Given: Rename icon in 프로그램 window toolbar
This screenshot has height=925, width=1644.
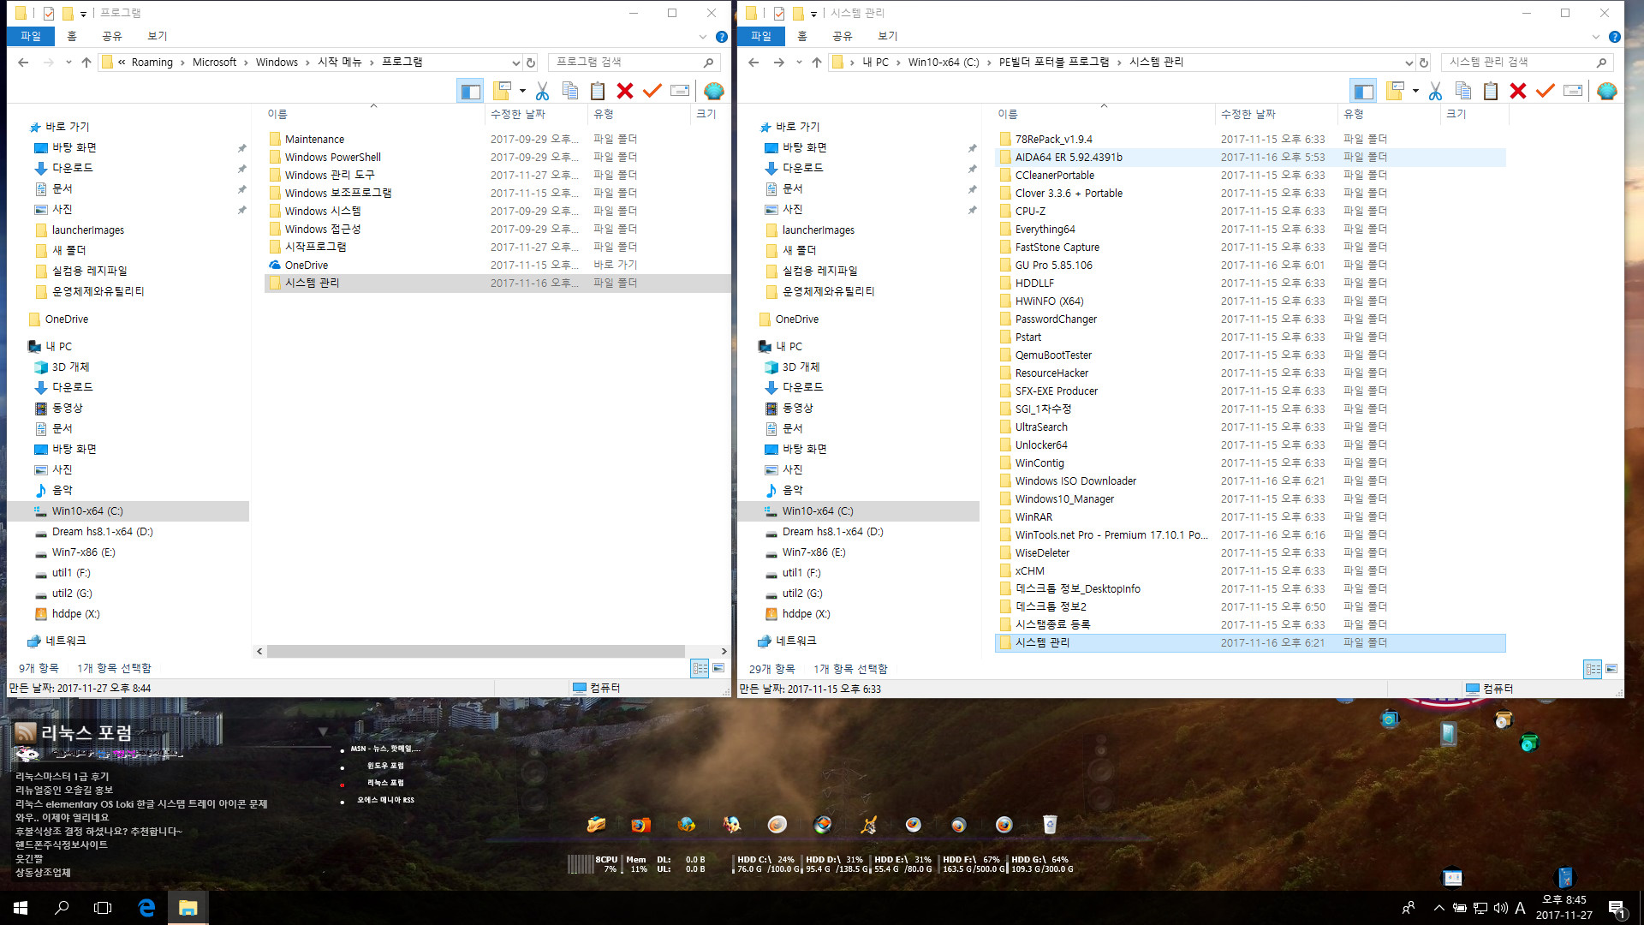Looking at the screenshot, I should click(680, 91).
